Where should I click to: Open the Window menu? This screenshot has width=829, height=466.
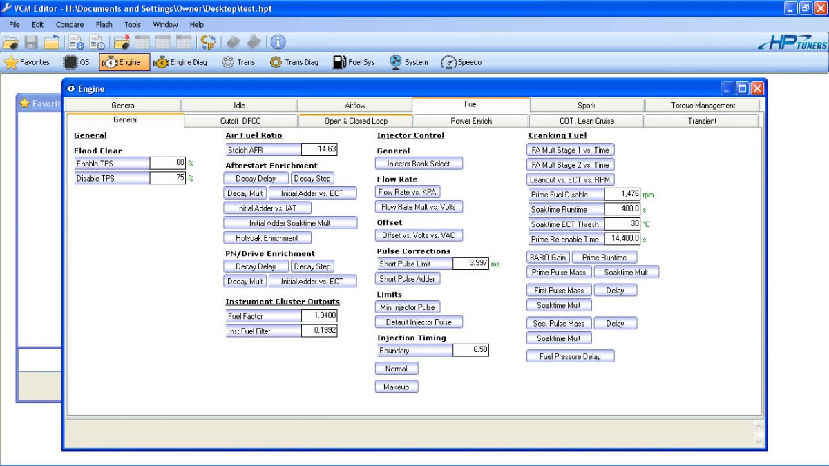pyautogui.click(x=166, y=24)
